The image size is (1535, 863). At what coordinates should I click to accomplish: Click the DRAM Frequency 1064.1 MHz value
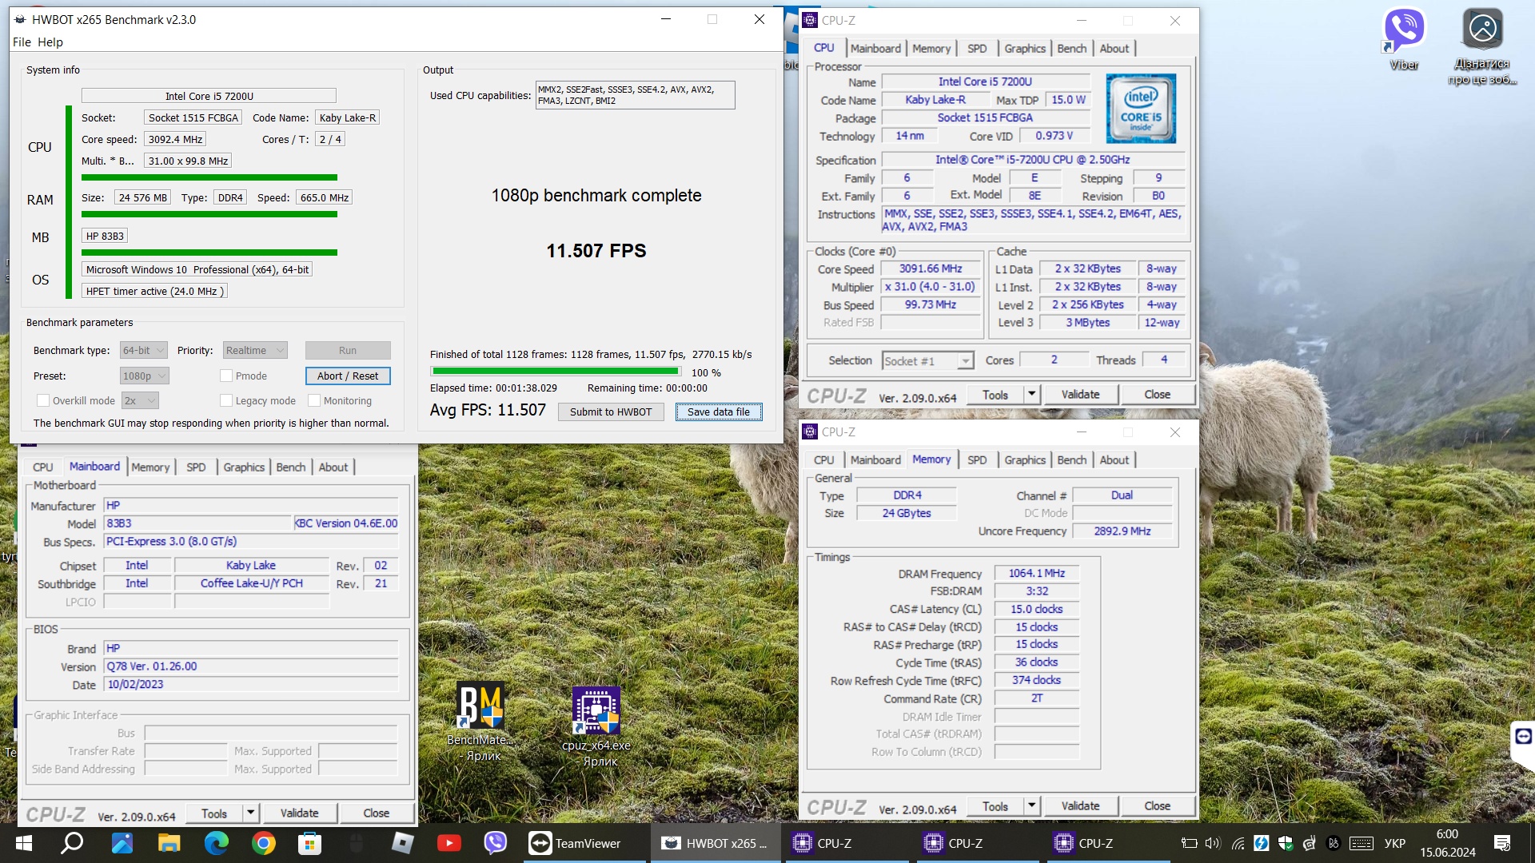1036,573
